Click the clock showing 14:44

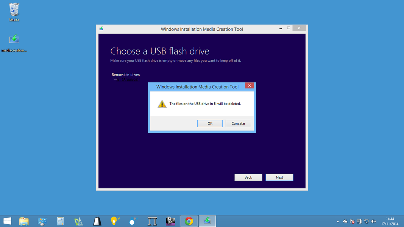[x=390, y=221]
